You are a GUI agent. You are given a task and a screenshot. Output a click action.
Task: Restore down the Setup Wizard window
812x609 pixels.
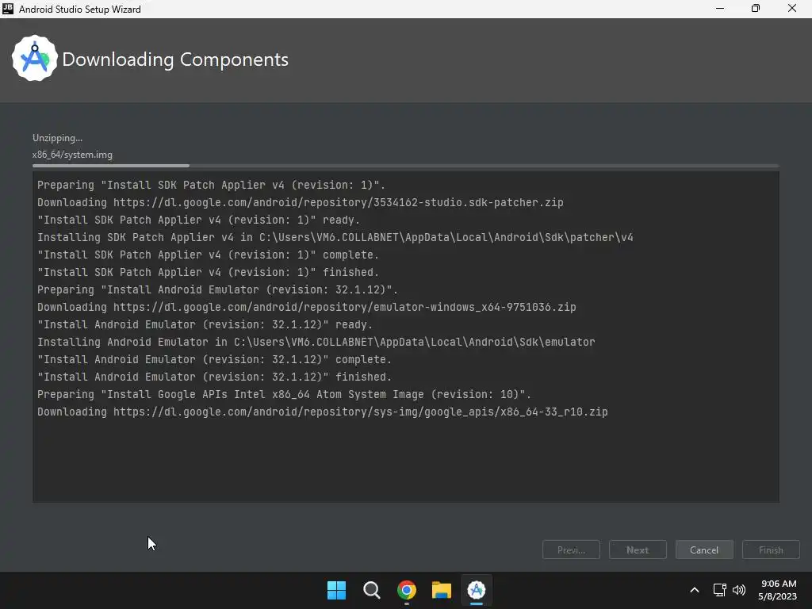tap(756, 8)
